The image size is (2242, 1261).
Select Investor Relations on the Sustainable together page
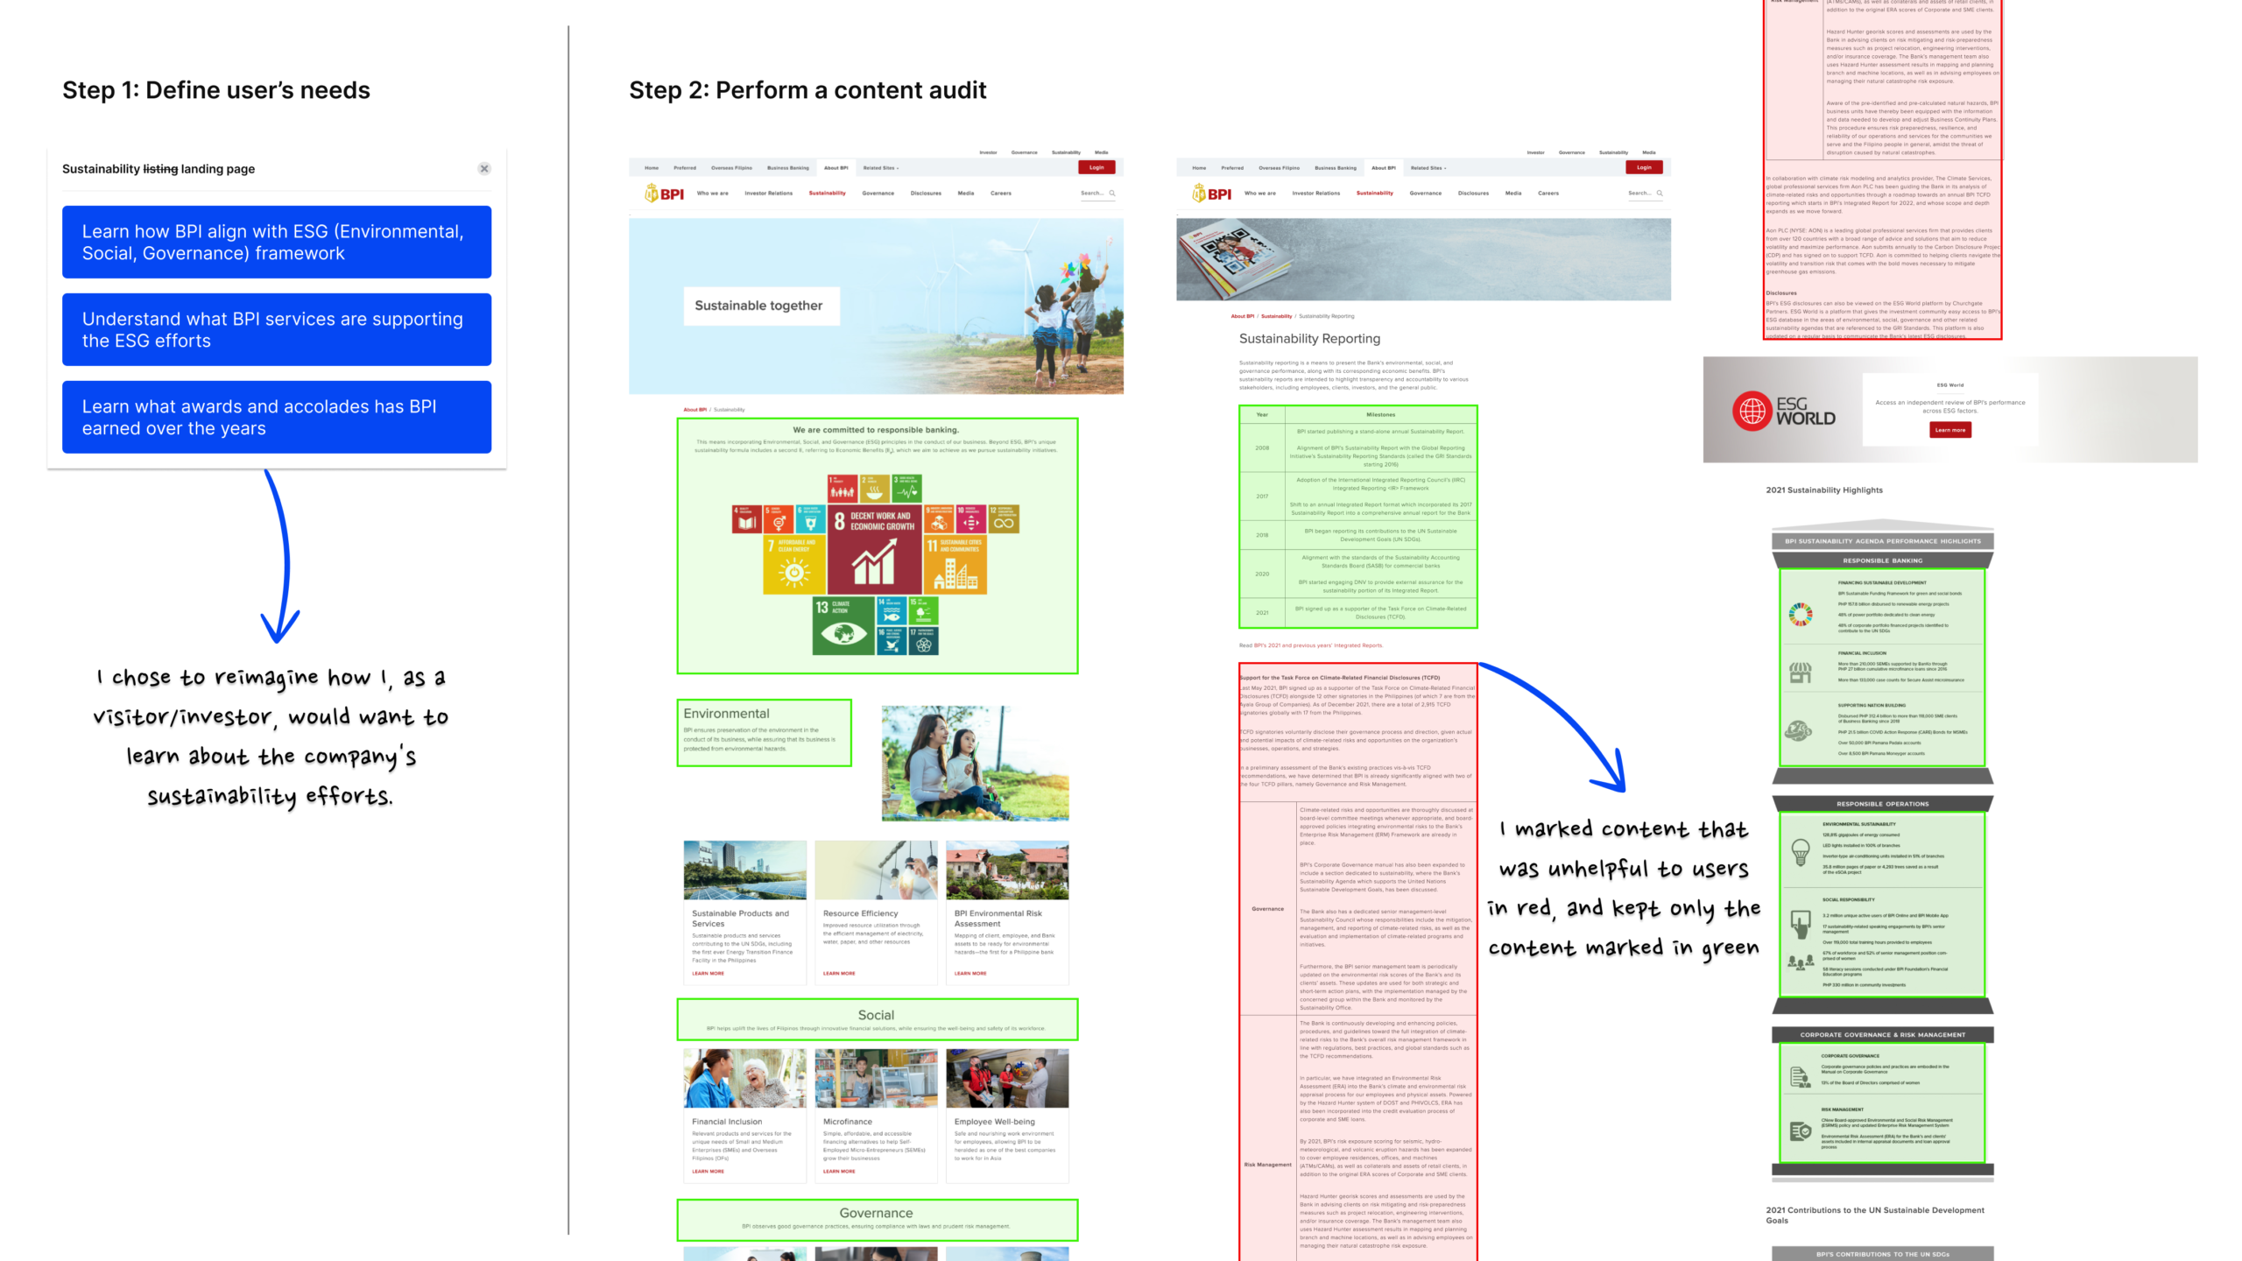click(769, 193)
